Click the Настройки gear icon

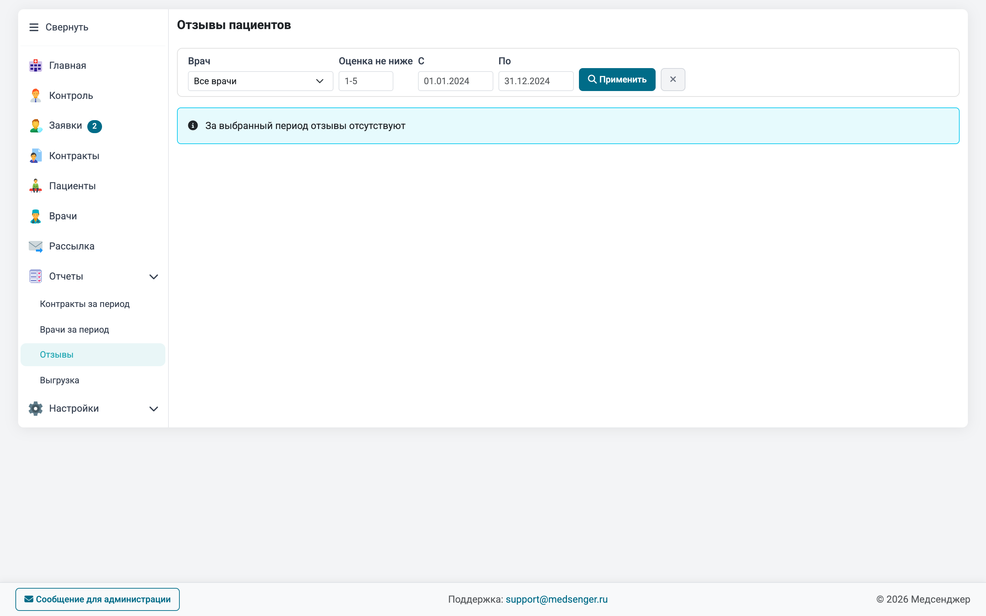pyautogui.click(x=36, y=409)
